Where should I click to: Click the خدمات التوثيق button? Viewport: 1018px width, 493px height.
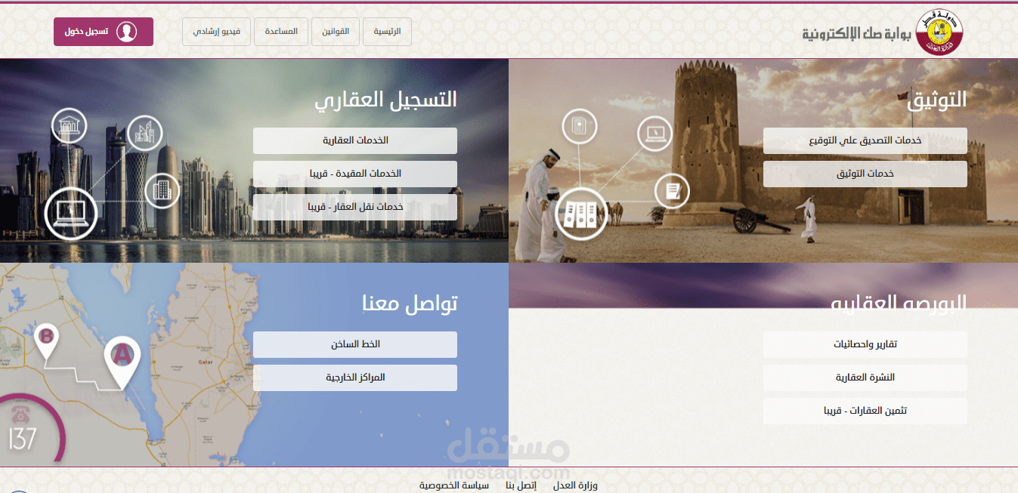[x=865, y=174]
